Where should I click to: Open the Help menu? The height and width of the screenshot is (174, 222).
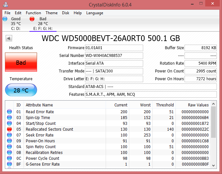[78, 13]
